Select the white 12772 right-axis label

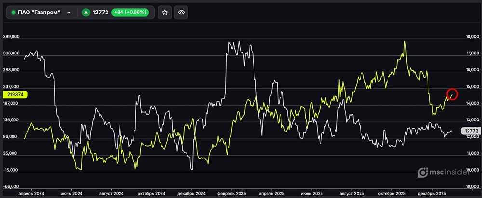click(x=470, y=131)
